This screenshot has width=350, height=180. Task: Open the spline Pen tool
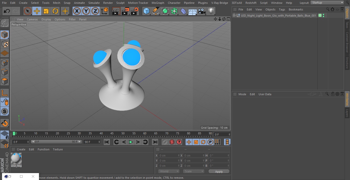pyautogui.click(x=156, y=11)
